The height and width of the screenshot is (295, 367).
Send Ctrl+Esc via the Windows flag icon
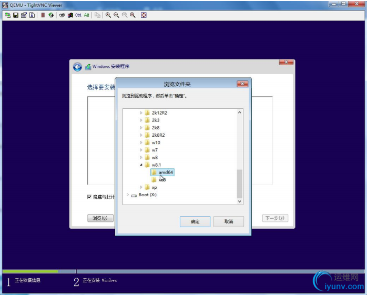point(70,15)
